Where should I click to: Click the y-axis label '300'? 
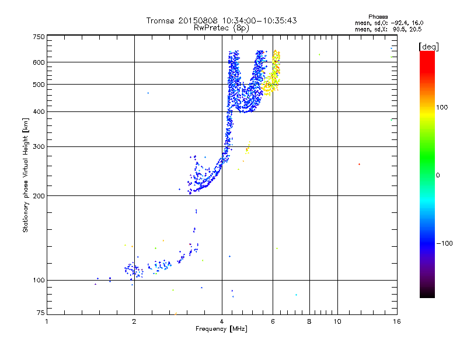coord(39,147)
